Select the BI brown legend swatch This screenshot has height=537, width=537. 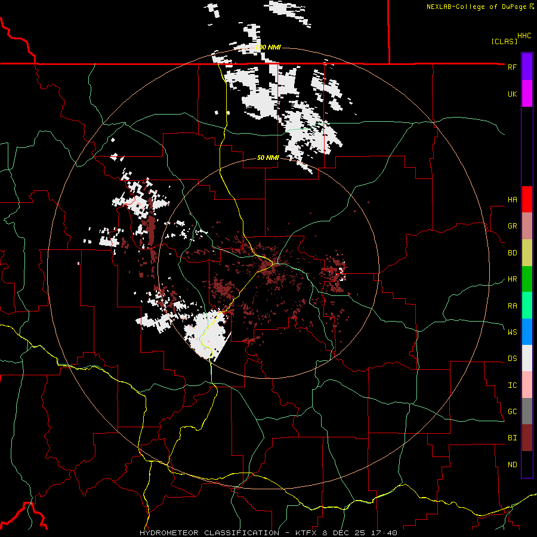527,438
